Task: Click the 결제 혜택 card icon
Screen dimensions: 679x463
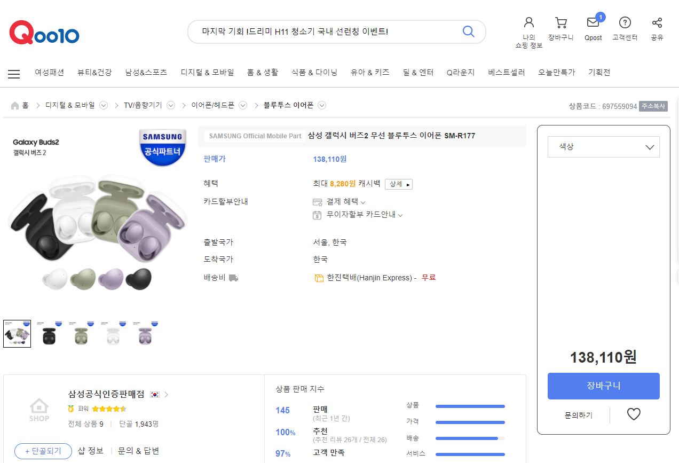Action: [x=318, y=202]
